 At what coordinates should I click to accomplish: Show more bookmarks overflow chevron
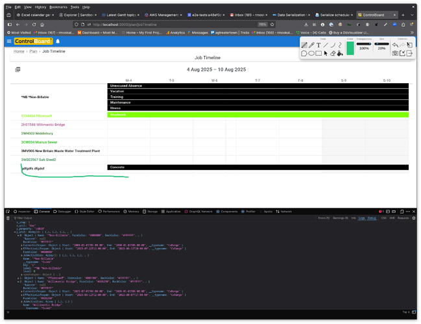coord(412,32)
